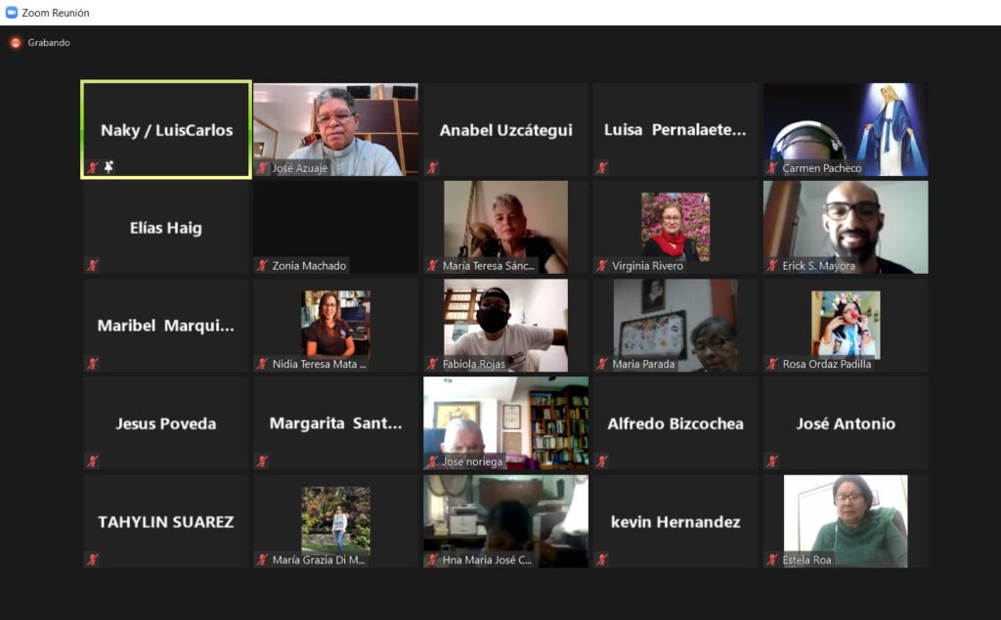Select the TAHYLIN SUAREZ participant tile
Screen dimensions: 1001x620
click(x=165, y=521)
